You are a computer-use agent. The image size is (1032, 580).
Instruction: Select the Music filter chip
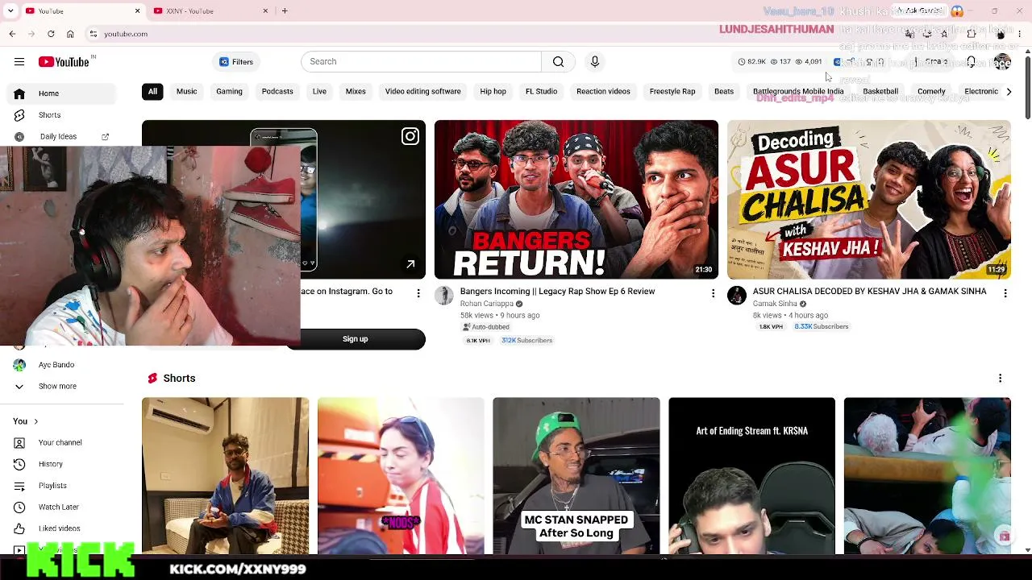click(x=186, y=92)
